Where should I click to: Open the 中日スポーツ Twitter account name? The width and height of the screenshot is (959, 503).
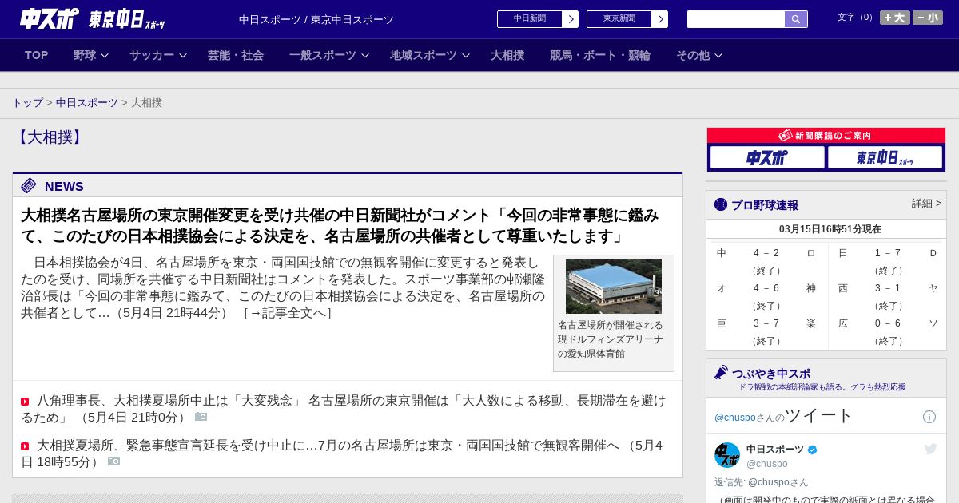[x=775, y=450]
